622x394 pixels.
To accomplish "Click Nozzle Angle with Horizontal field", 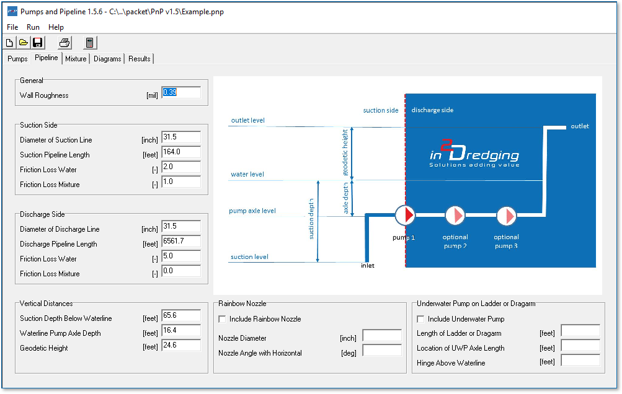I will [x=382, y=351].
